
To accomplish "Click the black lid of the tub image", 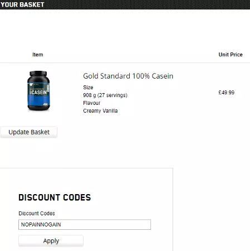I will click(38, 73).
